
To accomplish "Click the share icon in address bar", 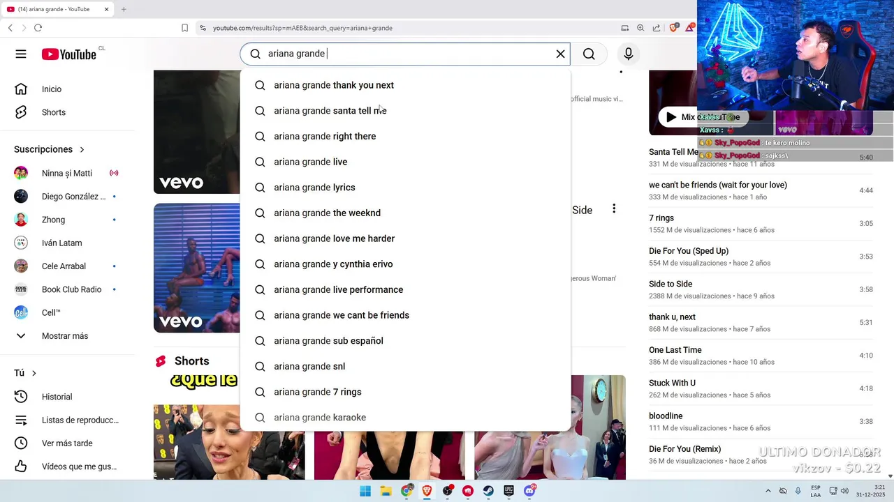I will (657, 28).
